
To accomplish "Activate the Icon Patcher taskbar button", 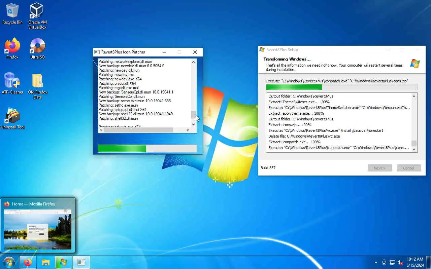I will pyautogui.click(x=81, y=262).
